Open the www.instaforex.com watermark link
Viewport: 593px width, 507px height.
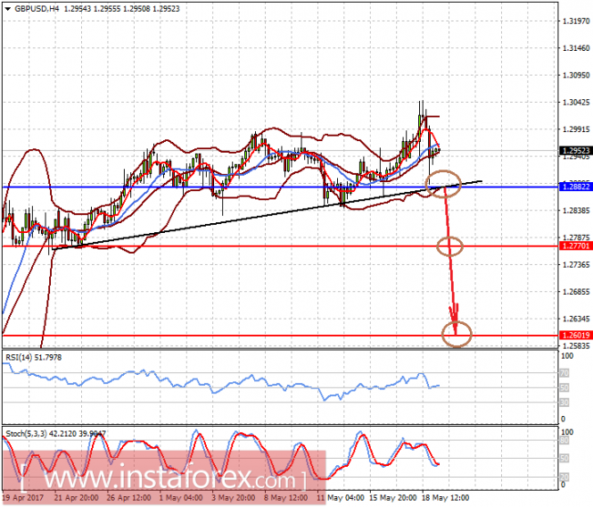click(x=164, y=479)
